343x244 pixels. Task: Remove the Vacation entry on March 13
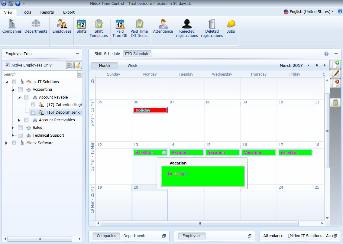coord(164,153)
